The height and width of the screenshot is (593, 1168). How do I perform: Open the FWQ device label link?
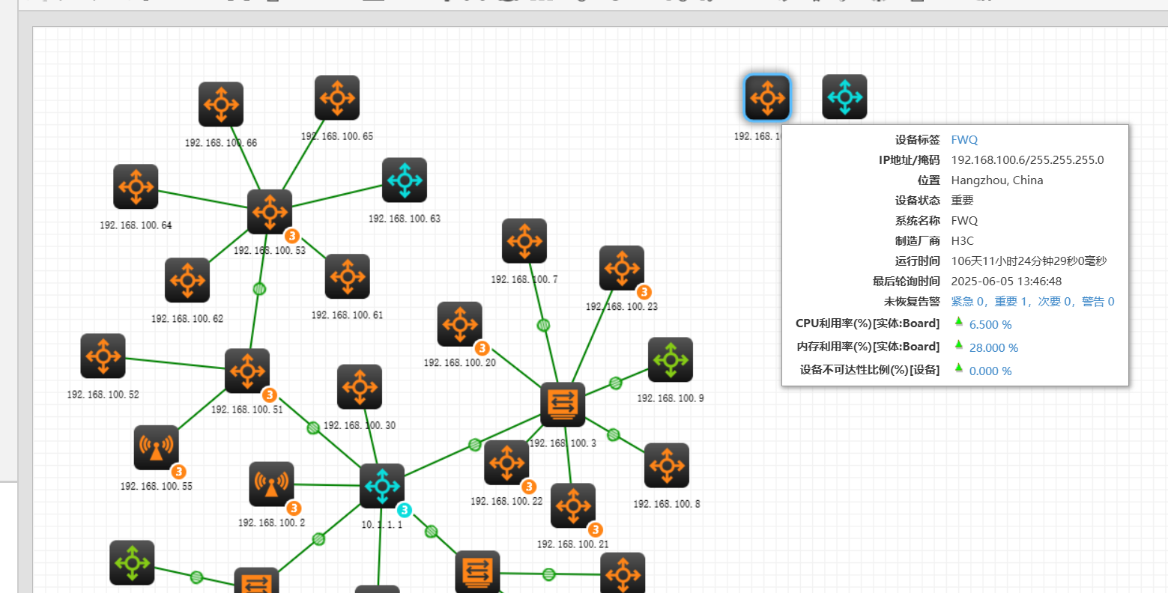click(x=964, y=140)
